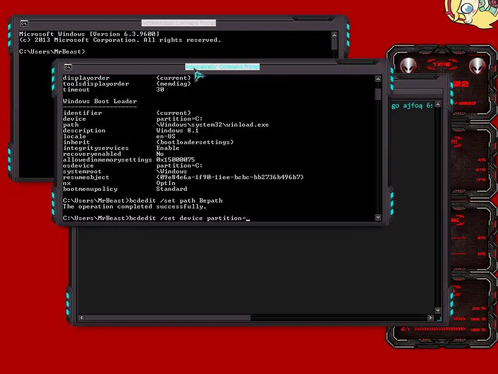This screenshot has width=498, height=374.
Task: Click the vertical scroll thumb in the front Command Prompt
Action: (x=378, y=94)
